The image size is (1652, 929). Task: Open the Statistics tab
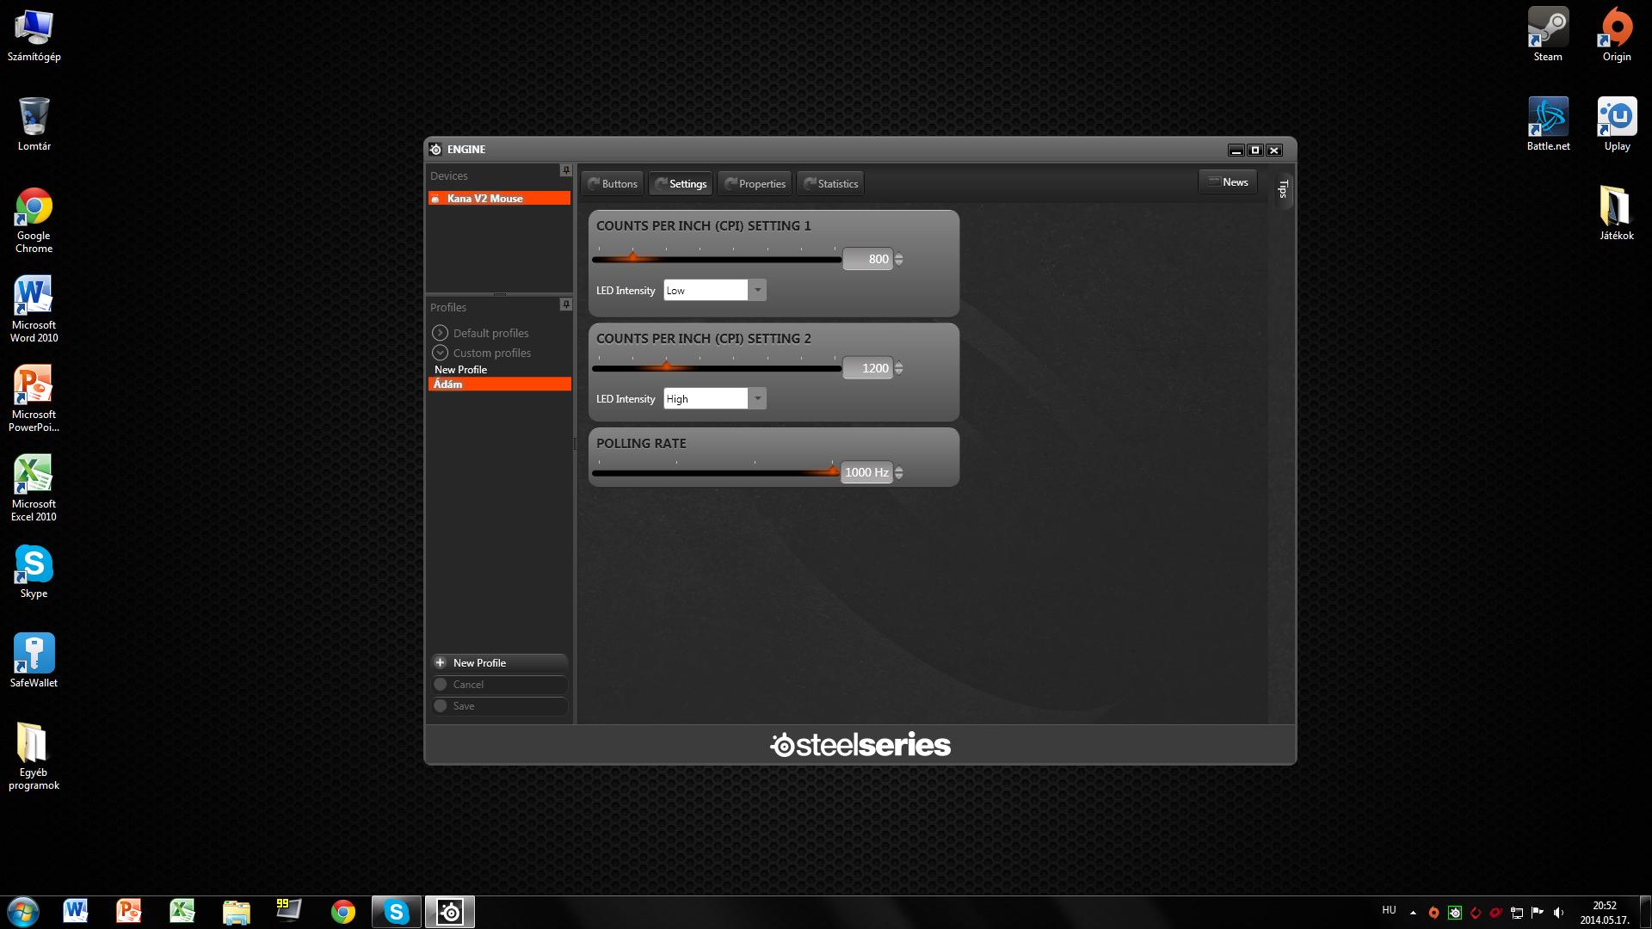coord(830,184)
